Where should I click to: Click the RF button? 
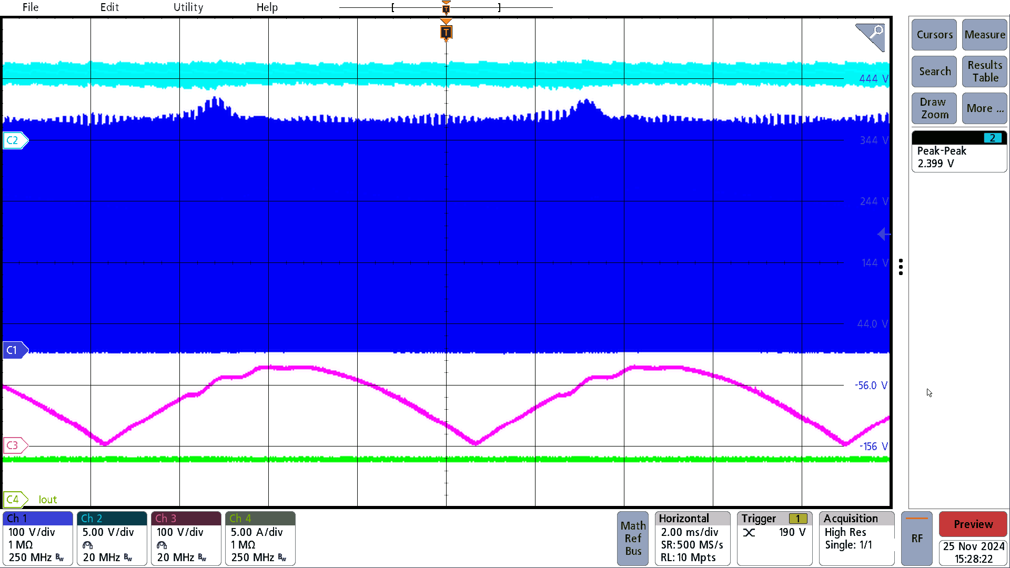coord(917,538)
